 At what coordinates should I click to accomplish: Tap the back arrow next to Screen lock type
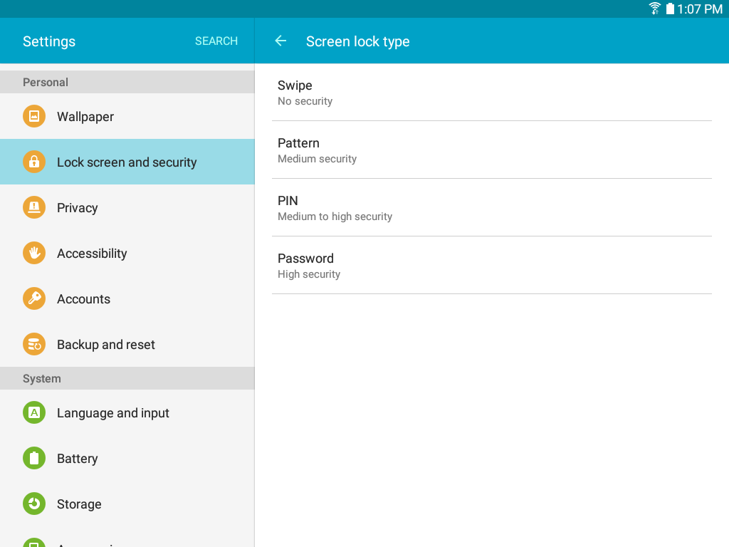[x=280, y=41]
